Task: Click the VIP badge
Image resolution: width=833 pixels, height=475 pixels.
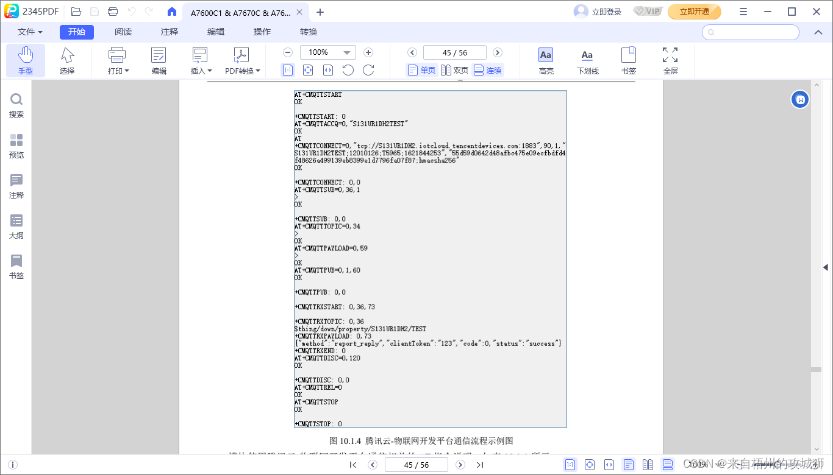Action: 648,12
